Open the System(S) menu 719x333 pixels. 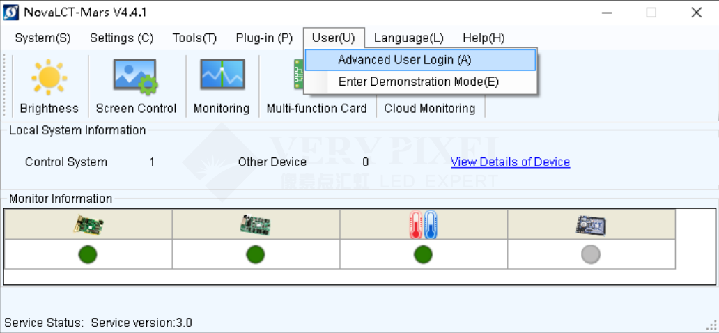click(x=42, y=38)
